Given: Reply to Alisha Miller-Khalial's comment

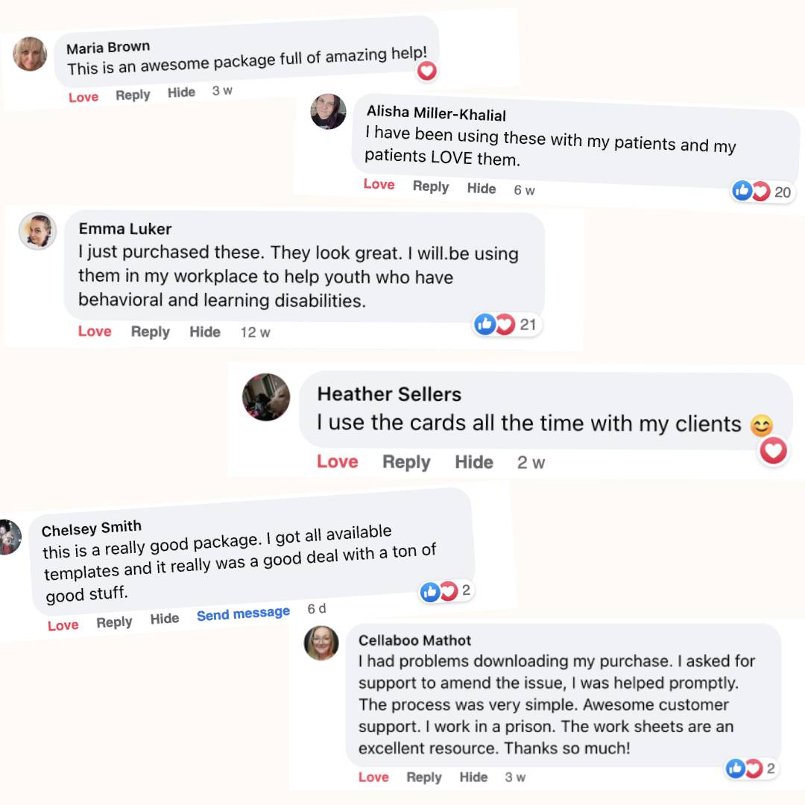Looking at the screenshot, I should pyautogui.click(x=431, y=187).
